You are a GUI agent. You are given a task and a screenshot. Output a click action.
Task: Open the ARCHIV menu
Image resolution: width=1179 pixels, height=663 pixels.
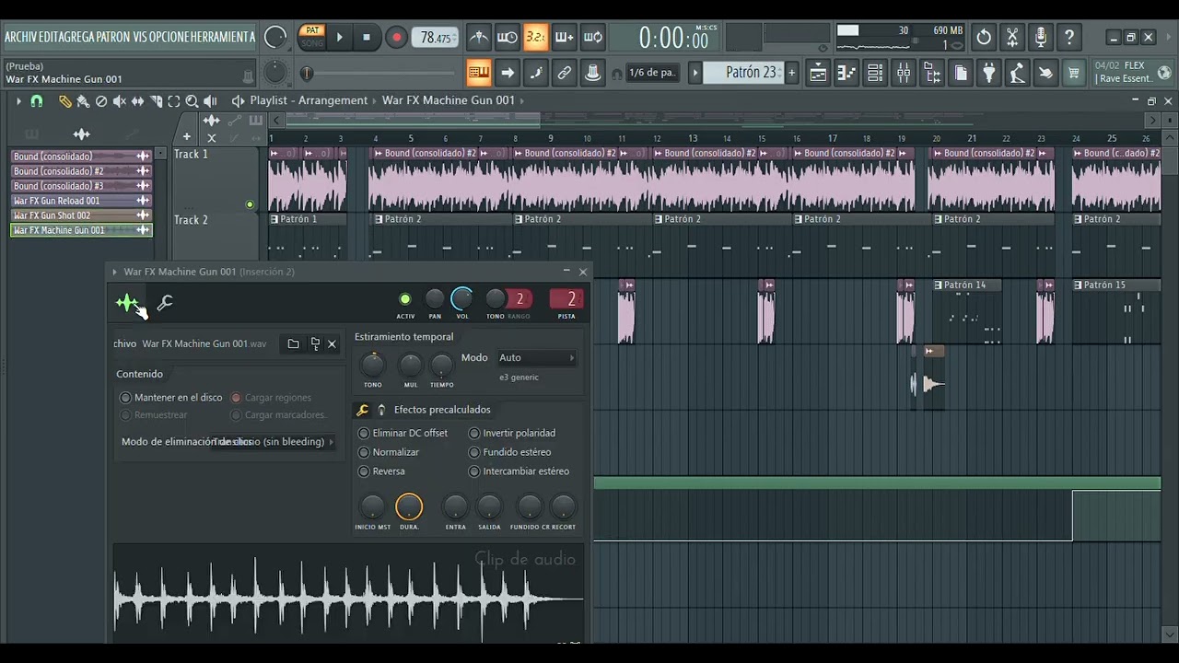[21, 38]
